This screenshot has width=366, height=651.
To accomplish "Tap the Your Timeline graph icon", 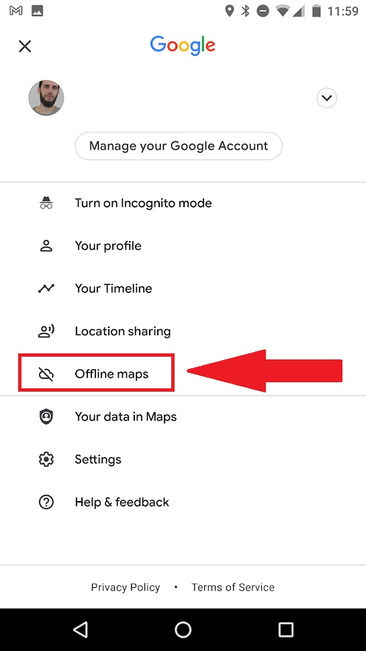I will (46, 288).
